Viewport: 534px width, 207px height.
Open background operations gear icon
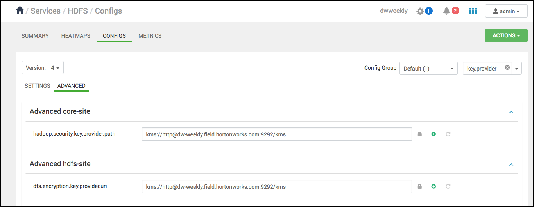click(420, 11)
